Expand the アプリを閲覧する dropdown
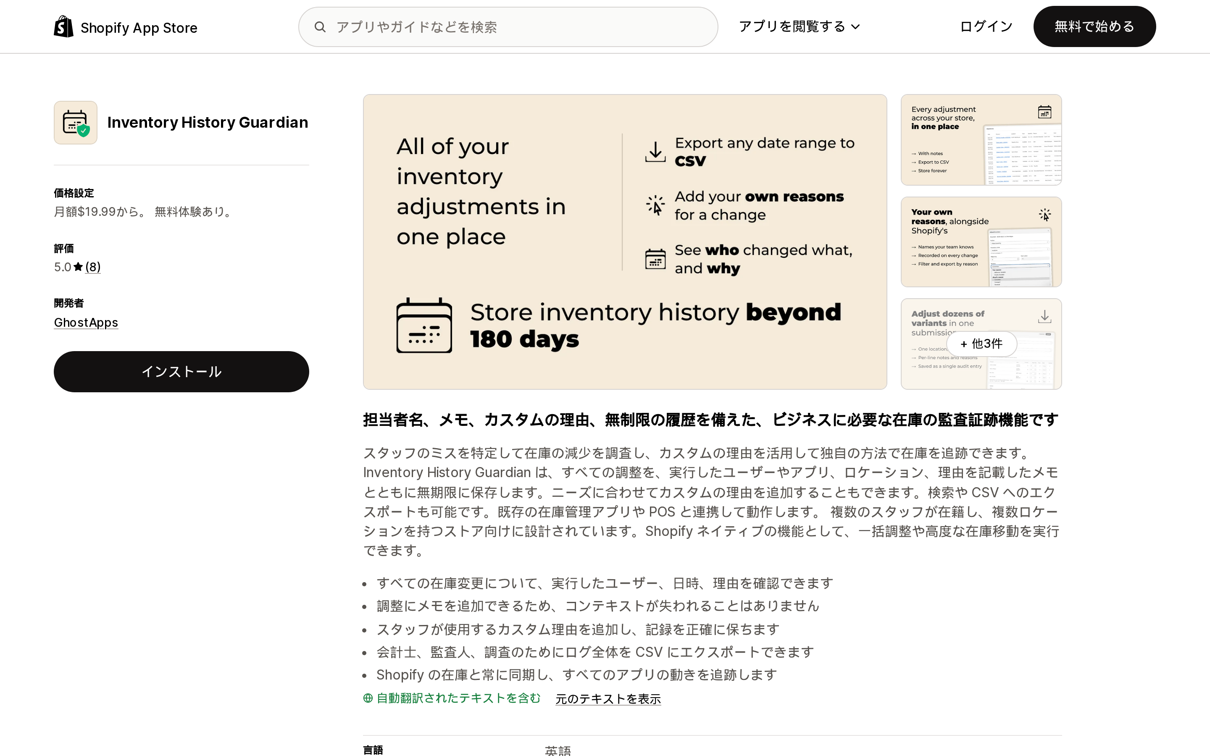Screen dimensions: 1210x756 pyautogui.click(x=799, y=26)
